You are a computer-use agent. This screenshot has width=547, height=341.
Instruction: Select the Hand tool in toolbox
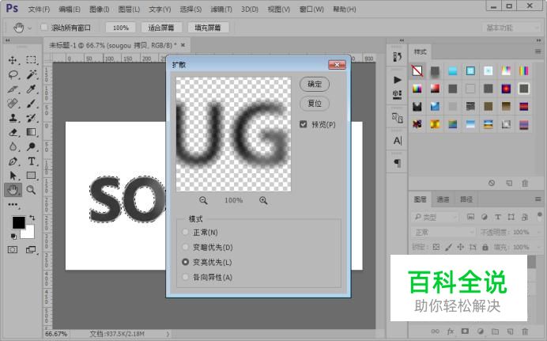(x=13, y=190)
